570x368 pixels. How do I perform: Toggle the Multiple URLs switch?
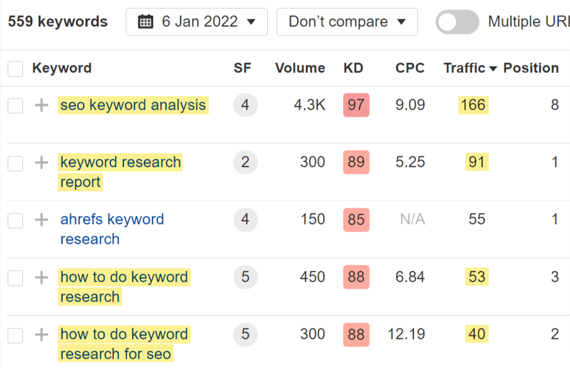pos(458,22)
